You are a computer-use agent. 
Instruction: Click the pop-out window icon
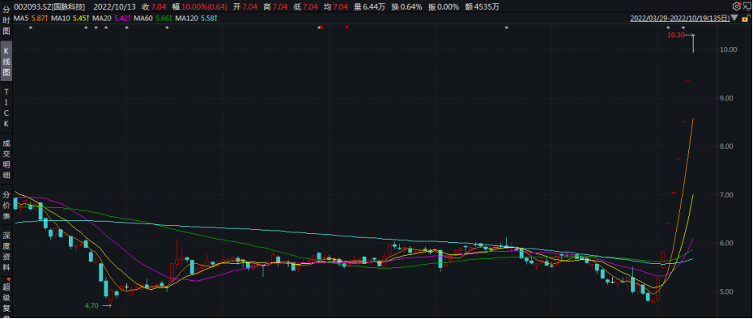(747, 6)
